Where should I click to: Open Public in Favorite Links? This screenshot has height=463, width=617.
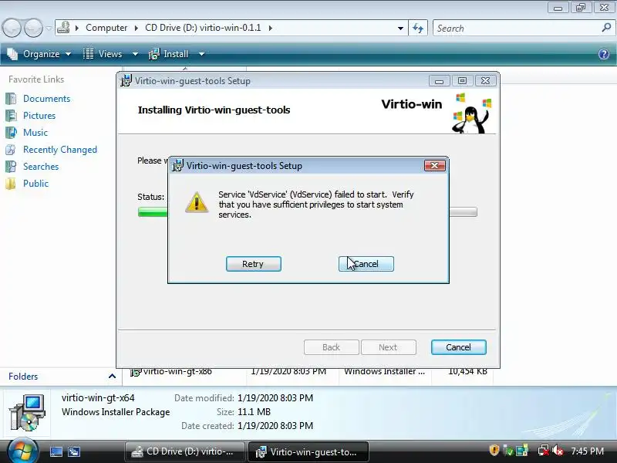click(x=35, y=184)
